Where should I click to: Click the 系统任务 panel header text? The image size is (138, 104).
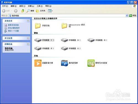(x=8, y=21)
